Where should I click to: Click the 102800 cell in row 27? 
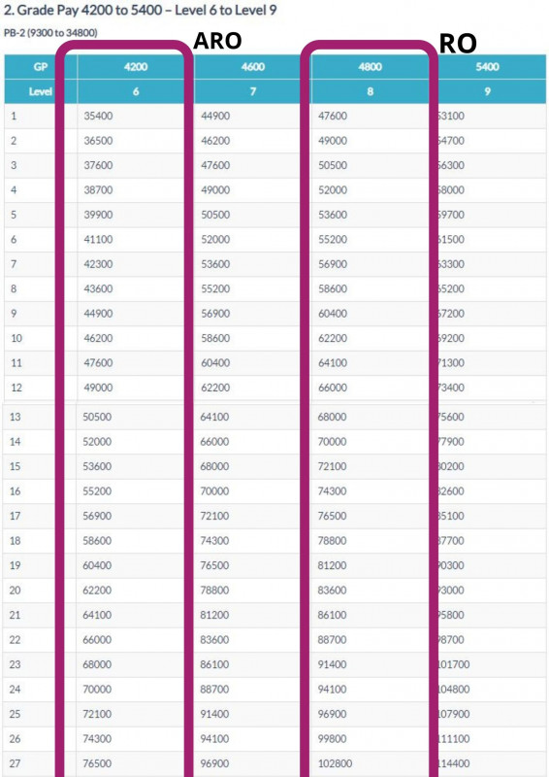pyautogui.click(x=336, y=763)
